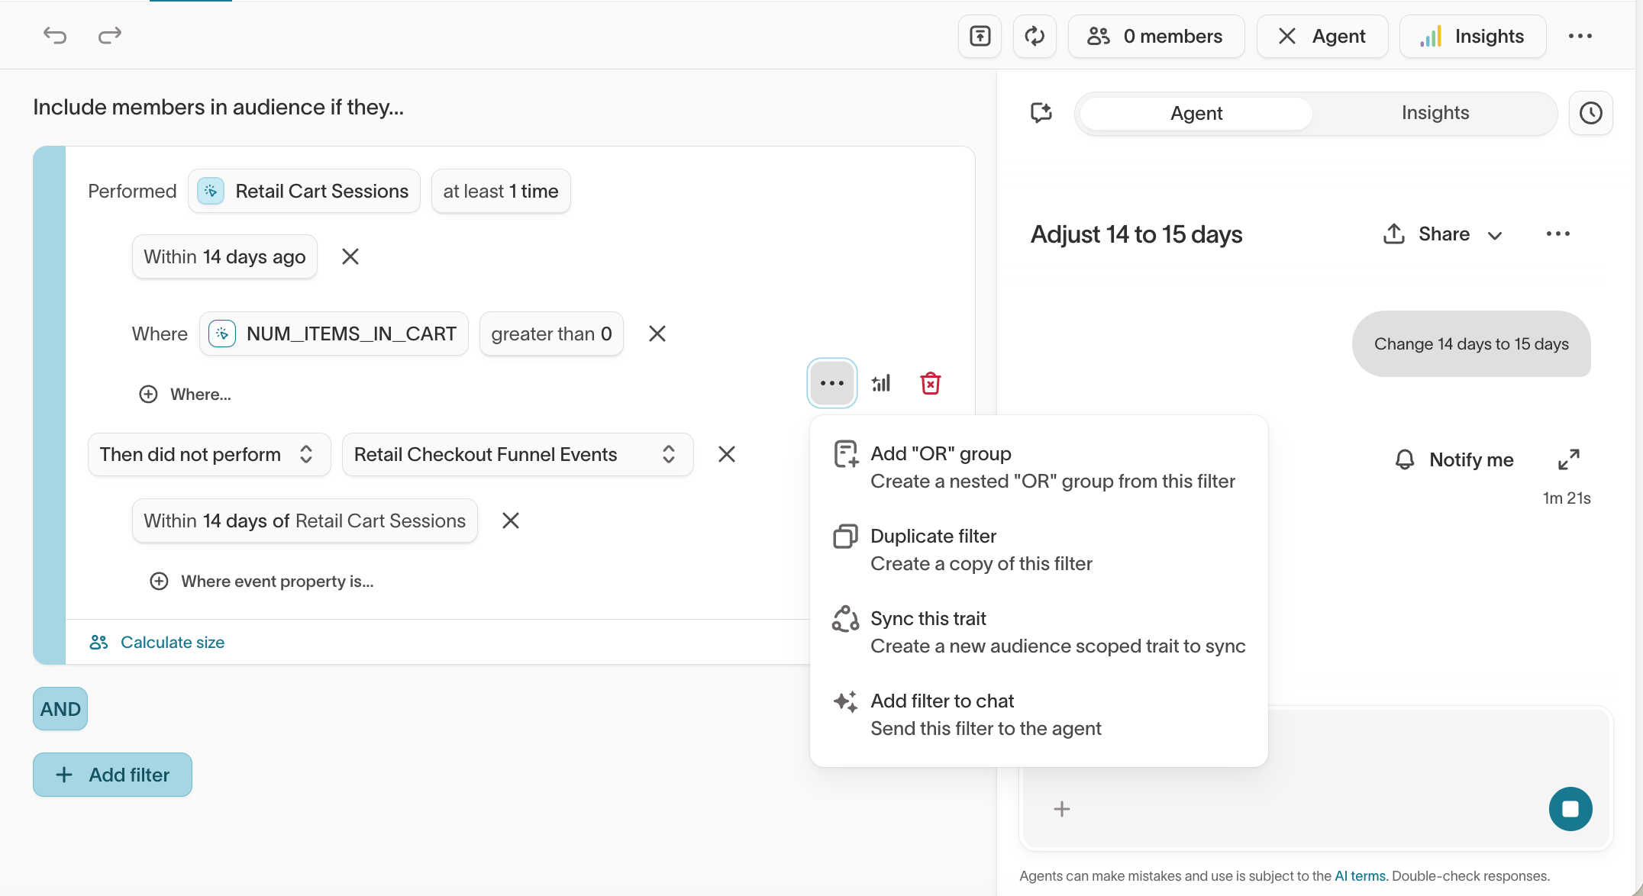
Task: Click the undo arrow icon
Action: [54, 35]
